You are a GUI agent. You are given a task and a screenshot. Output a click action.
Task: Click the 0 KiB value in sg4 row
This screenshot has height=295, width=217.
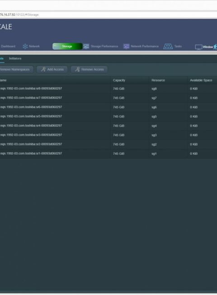click(194, 126)
